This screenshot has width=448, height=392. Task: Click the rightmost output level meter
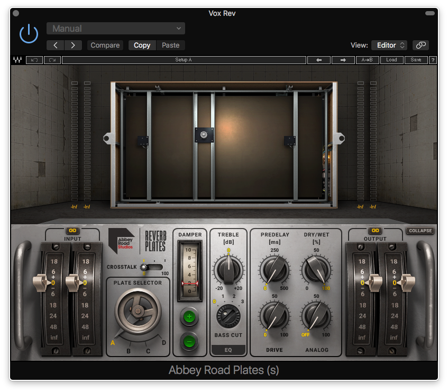tap(373, 141)
